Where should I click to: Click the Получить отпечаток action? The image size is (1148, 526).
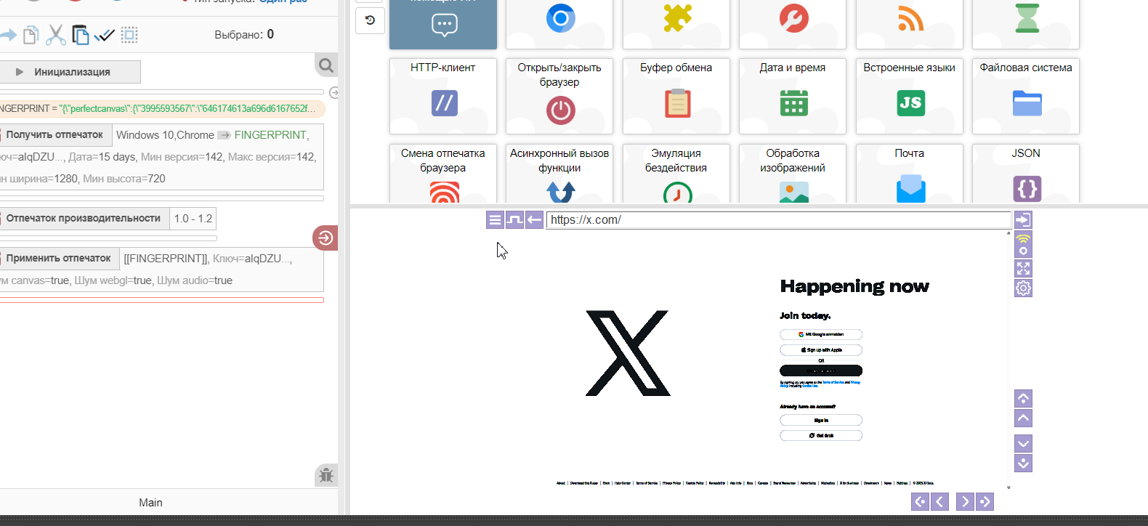click(55, 135)
